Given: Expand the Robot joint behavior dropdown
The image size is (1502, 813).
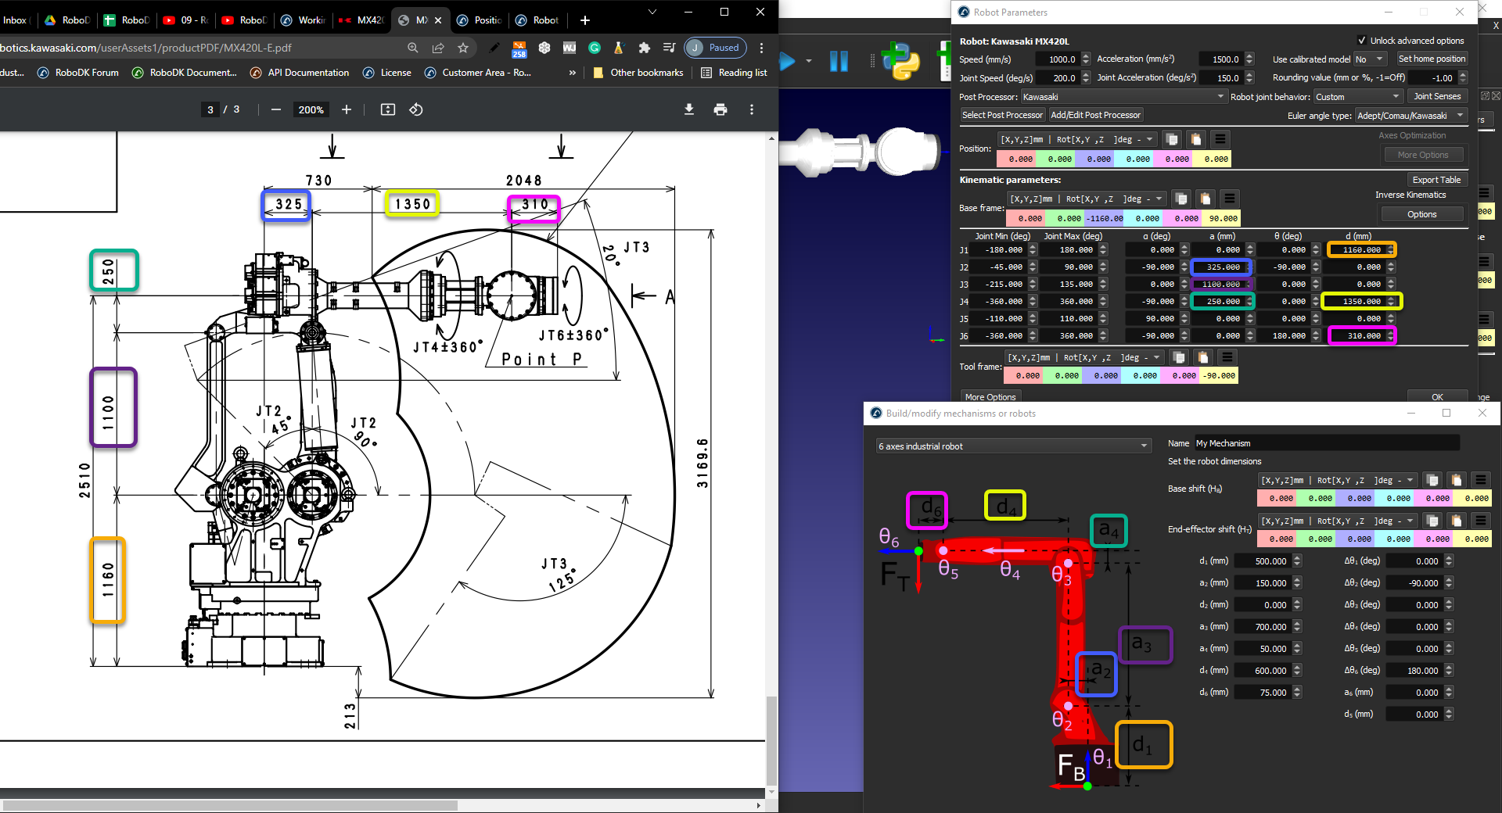Looking at the screenshot, I should pos(1357,97).
